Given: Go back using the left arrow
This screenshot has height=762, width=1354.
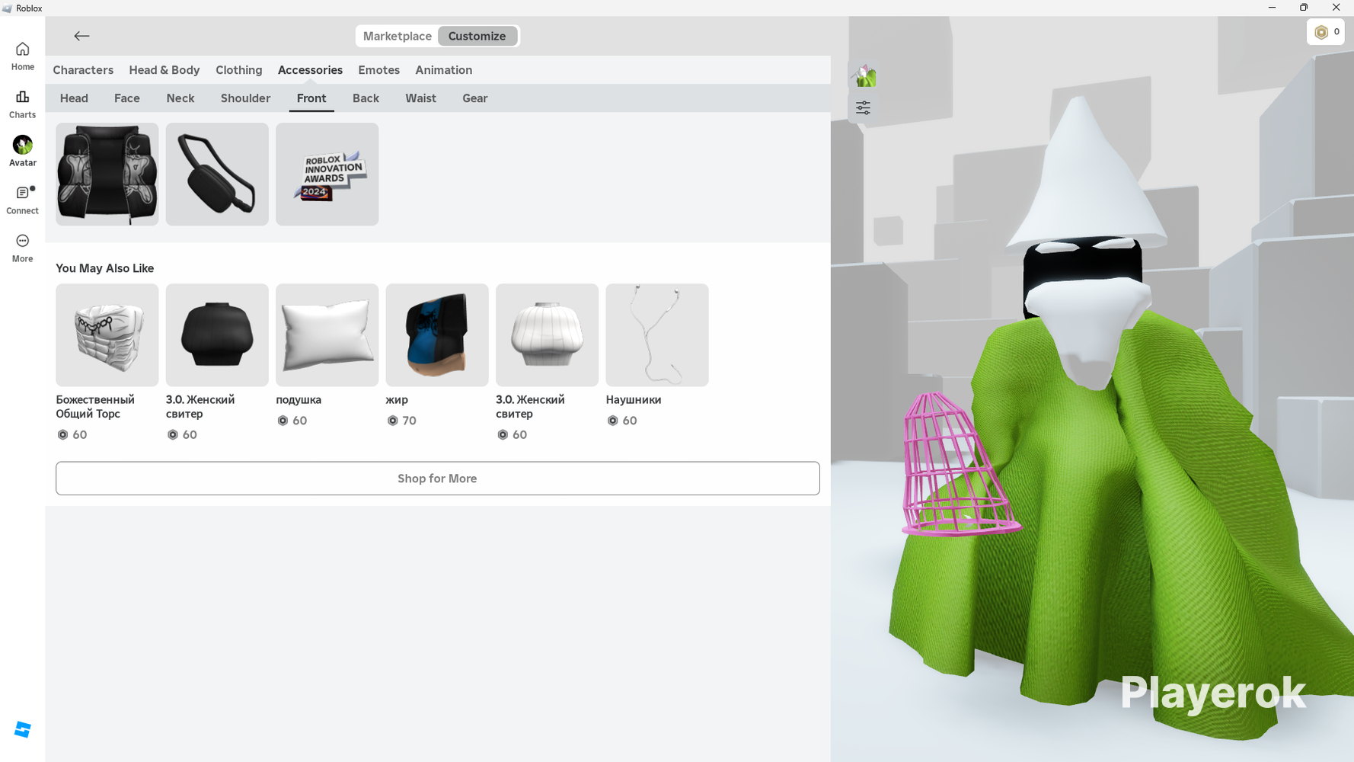Looking at the screenshot, I should 81,36.
